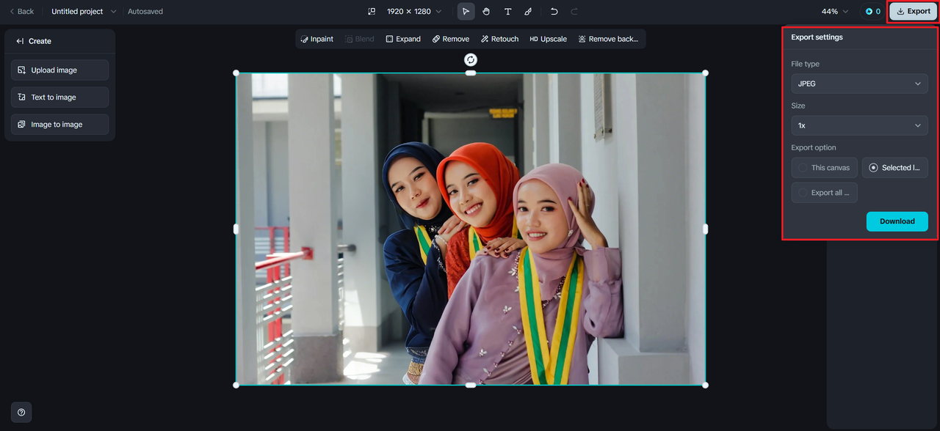This screenshot has width=940, height=431.
Task: Choose the HD Upscale tool
Action: point(549,39)
